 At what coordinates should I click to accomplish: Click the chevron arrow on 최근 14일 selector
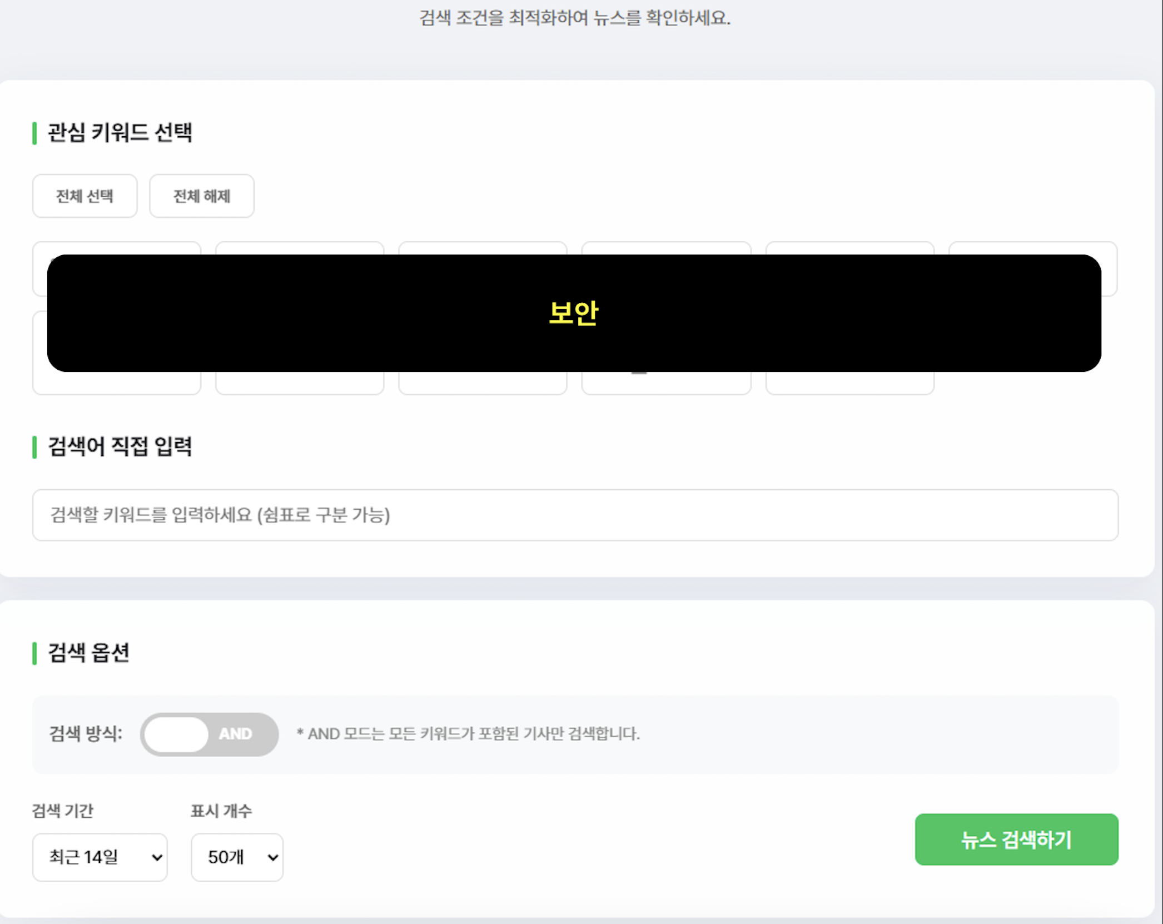[x=157, y=857]
